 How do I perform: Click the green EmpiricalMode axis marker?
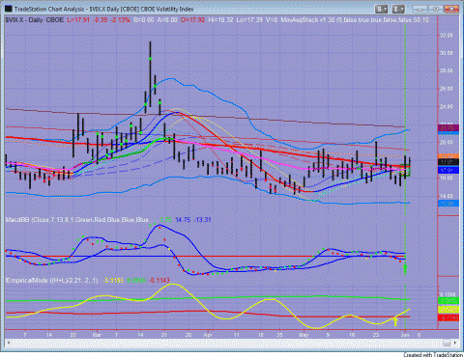(449, 301)
